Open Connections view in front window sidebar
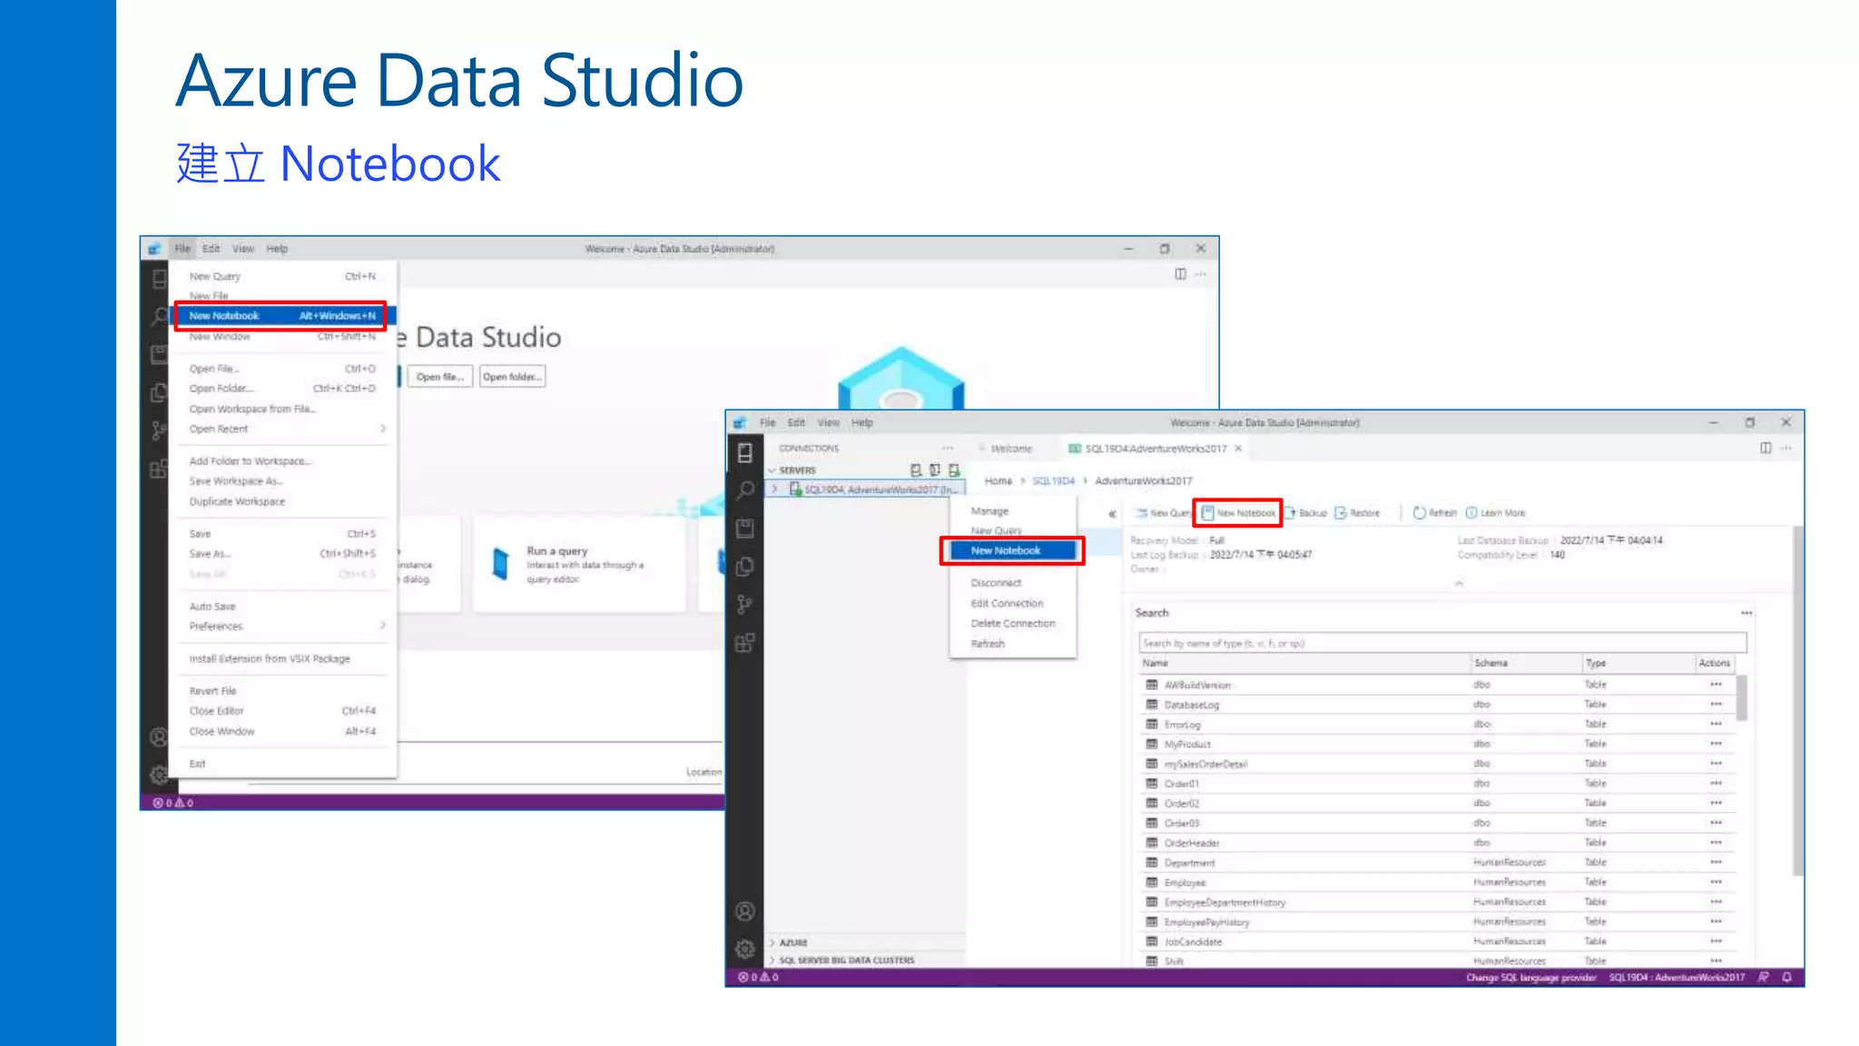 745,452
